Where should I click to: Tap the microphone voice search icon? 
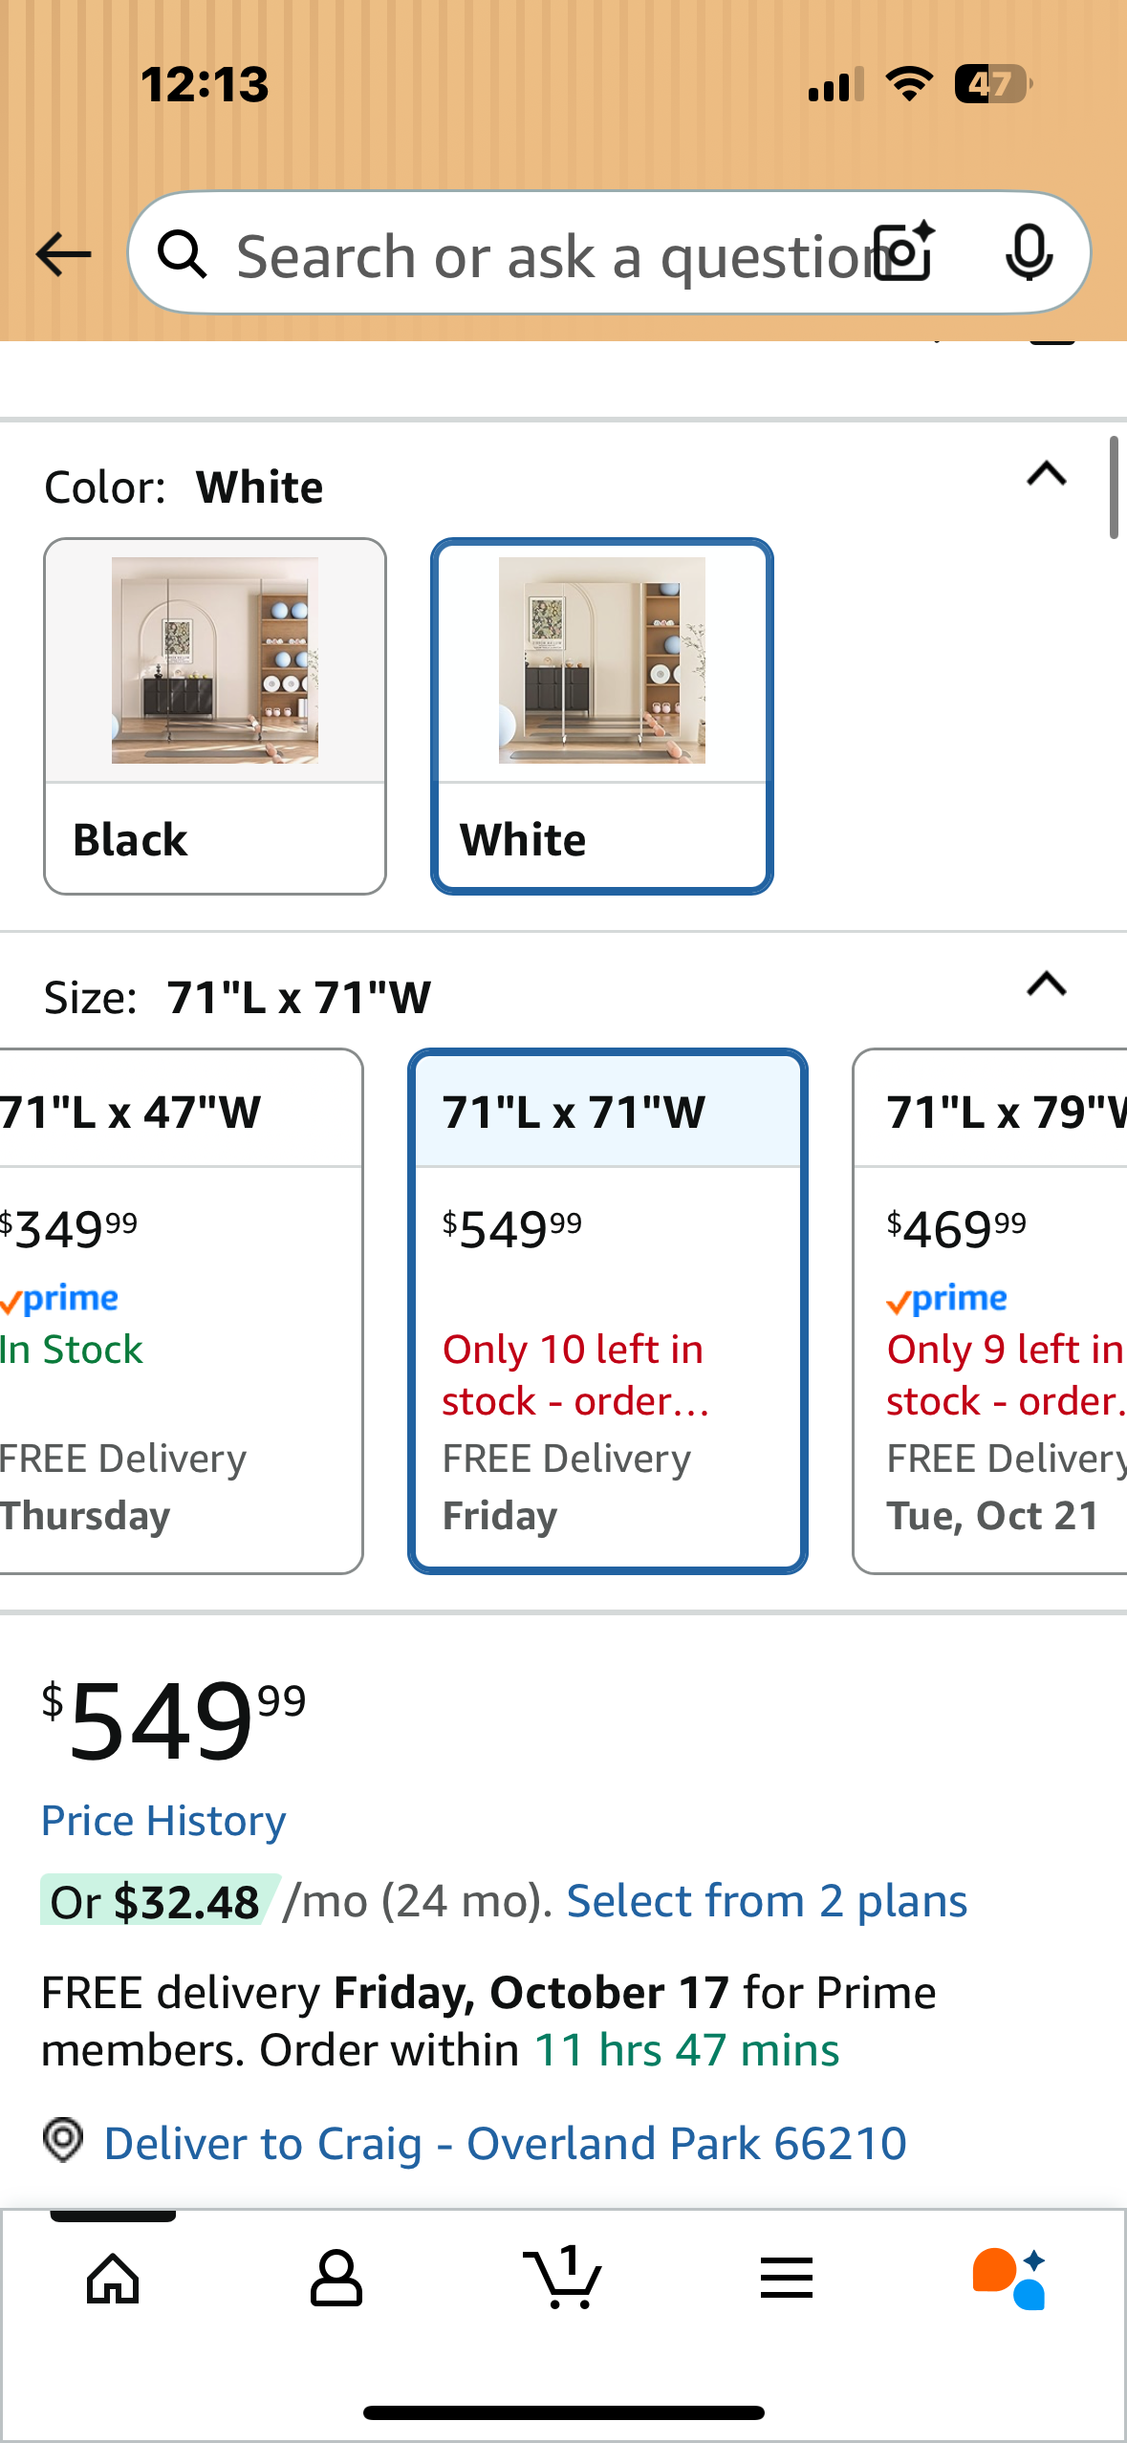[x=1029, y=253]
